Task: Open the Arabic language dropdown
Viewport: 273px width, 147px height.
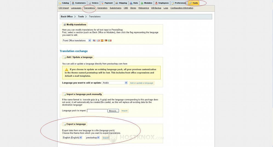Action: (115, 83)
